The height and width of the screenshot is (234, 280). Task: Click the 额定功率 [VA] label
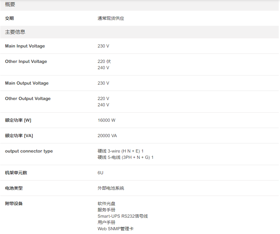tap(19, 136)
